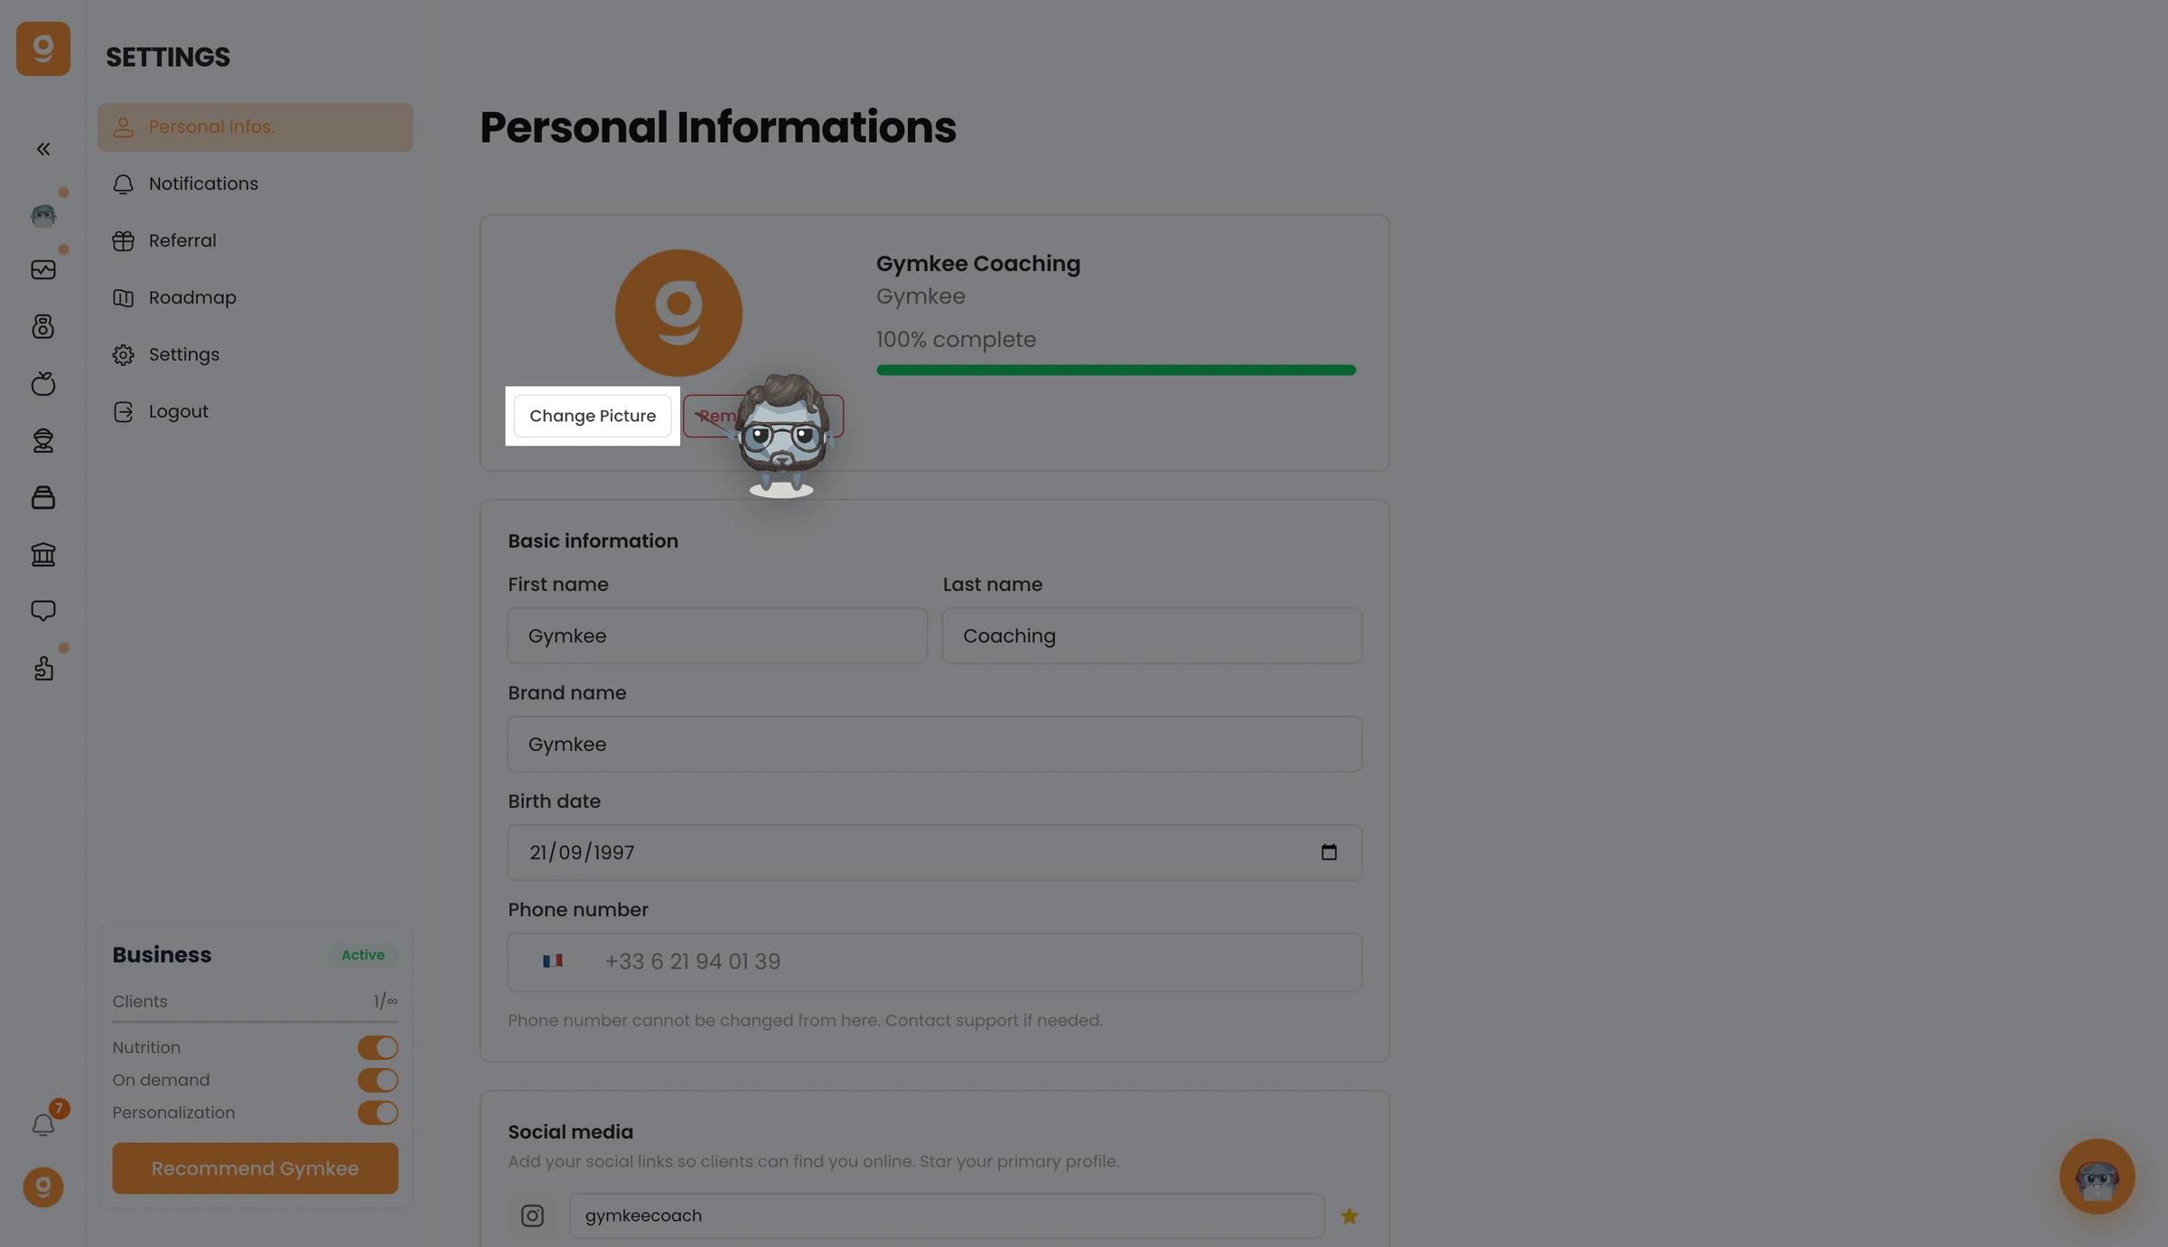2168x1247 pixels.
Task: Open the puzzle integrations icon in the sidebar
Action: (x=43, y=668)
